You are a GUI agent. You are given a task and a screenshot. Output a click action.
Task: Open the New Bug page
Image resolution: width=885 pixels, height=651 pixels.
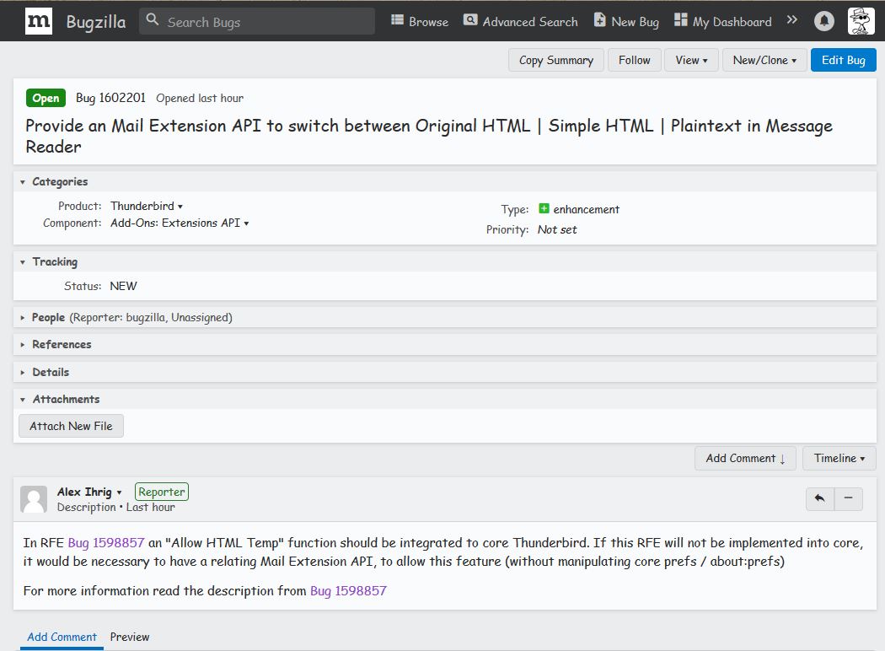click(x=626, y=21)
